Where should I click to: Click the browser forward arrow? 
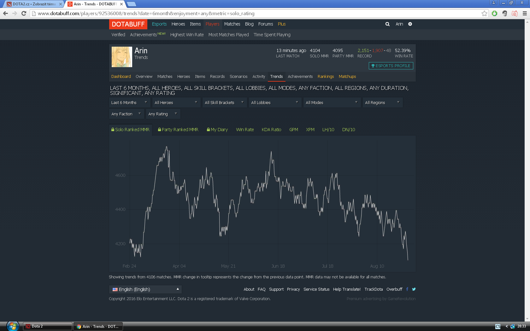click(x=15, y=13)
